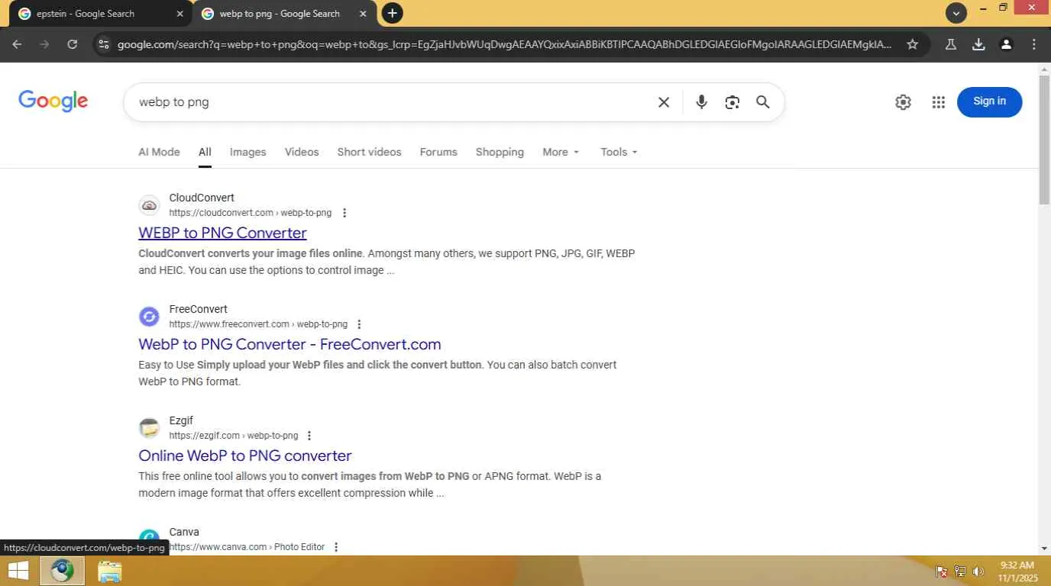Open more options for FreeConvert result

pos(360,324)
